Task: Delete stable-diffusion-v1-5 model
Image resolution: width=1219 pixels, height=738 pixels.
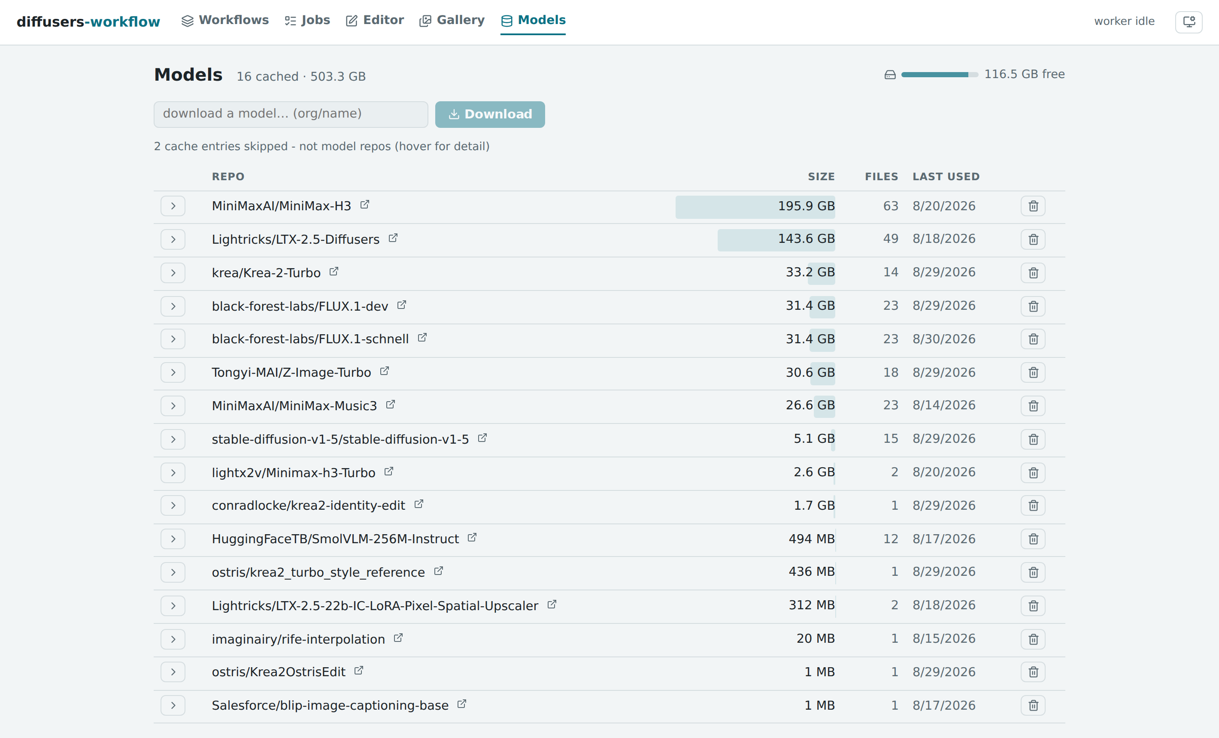Action: click(x=1033, y=439)
